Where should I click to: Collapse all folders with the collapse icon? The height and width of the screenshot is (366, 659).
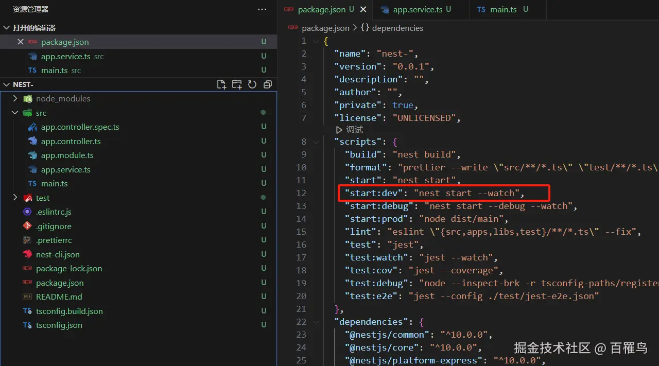tap(268, 84)
